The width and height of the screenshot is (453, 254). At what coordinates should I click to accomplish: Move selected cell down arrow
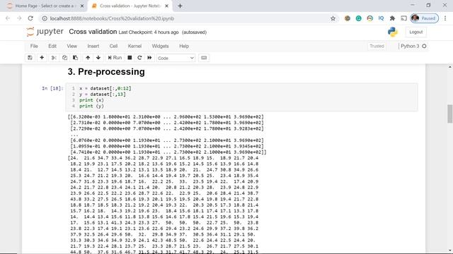coord(98,58)
